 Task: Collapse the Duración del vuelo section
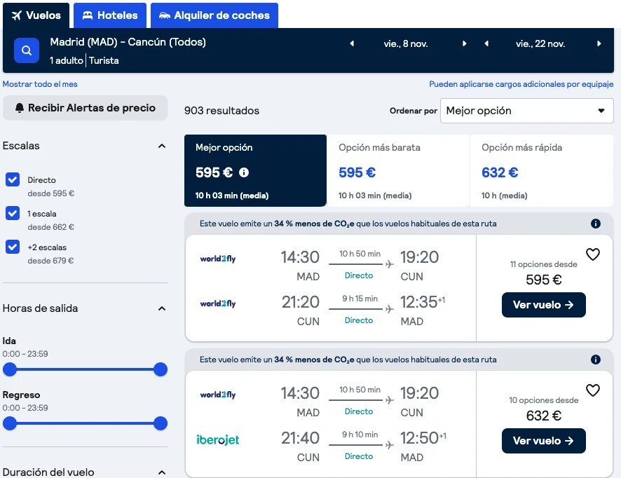coord(162,472)
